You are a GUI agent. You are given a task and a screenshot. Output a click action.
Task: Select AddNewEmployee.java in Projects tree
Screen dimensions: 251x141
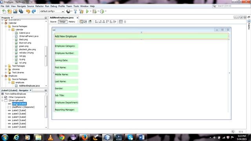pos(29,86)
